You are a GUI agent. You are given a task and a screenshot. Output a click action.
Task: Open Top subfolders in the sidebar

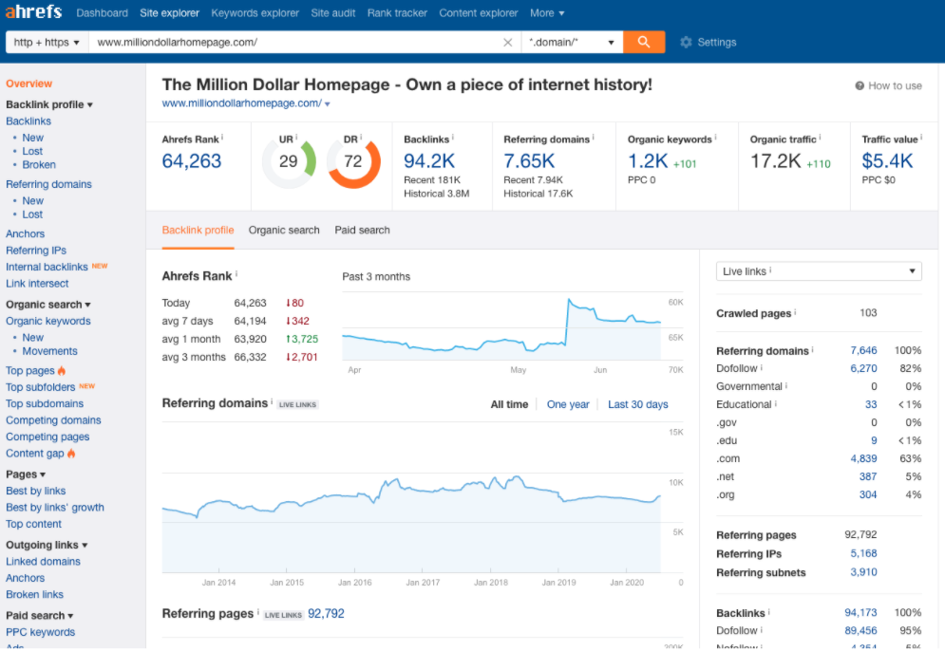coord(41,386)
